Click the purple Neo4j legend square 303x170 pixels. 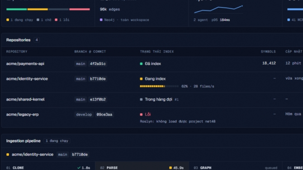(x=101, y=20)
